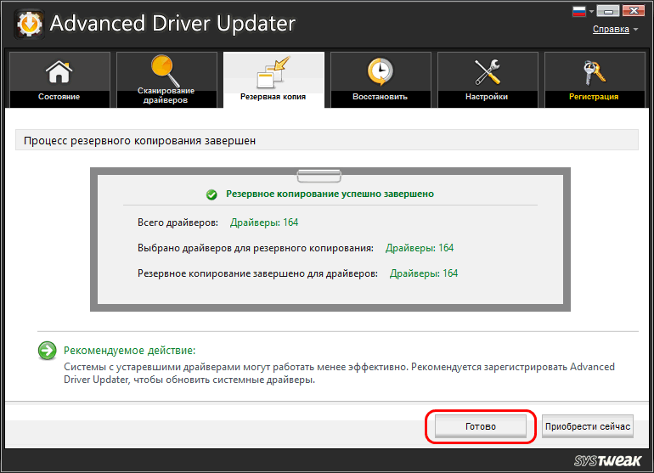The image size is (654, 473).
Task: Open the Состояние home tab
Action: (59, 79)
